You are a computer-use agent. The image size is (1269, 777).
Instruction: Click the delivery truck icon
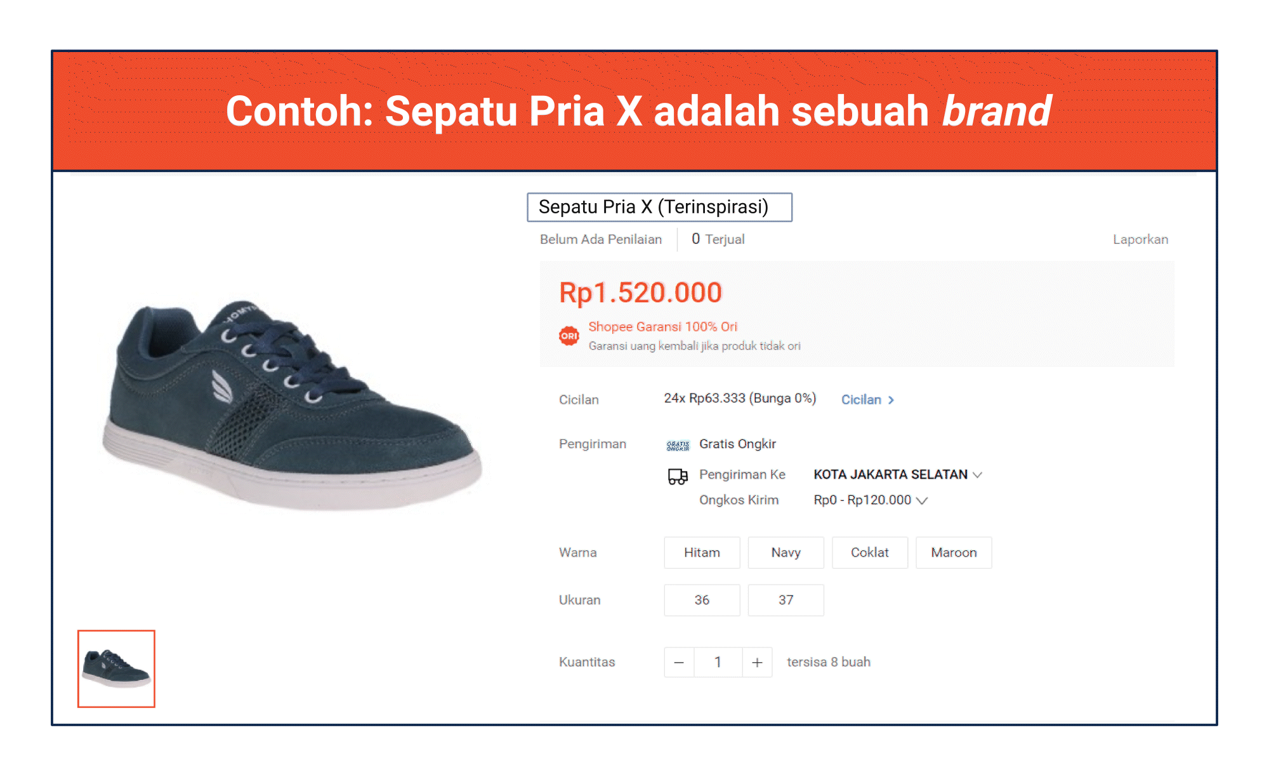(678, 476)
